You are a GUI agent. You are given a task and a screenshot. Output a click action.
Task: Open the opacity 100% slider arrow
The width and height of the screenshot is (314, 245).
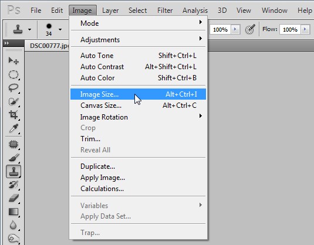click(x=235, y=29)
